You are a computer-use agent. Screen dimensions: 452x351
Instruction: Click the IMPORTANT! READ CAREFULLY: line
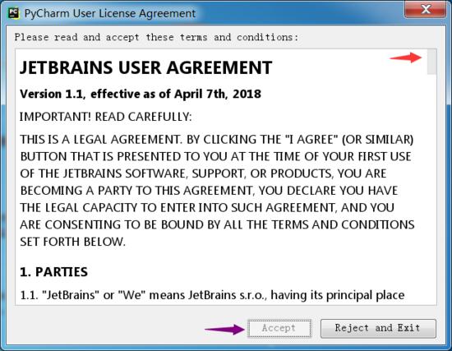[105, 117]
